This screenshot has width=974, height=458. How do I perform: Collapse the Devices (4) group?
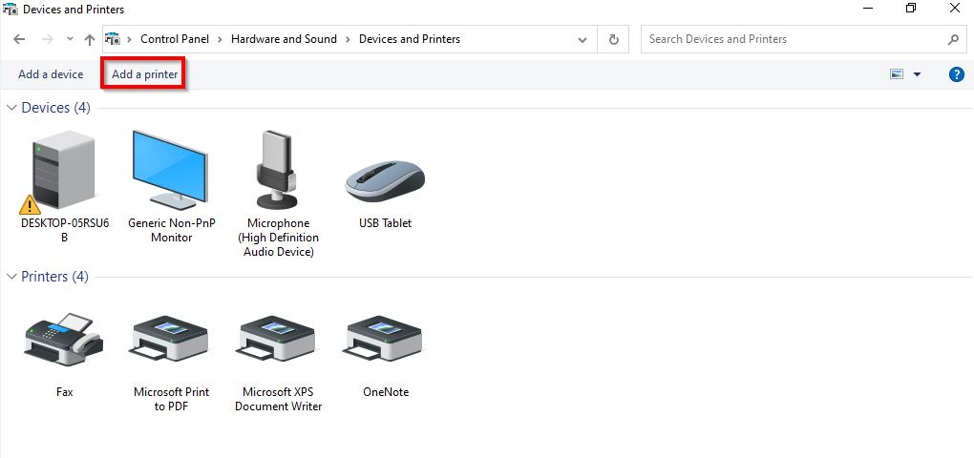(x=12, y=109)
